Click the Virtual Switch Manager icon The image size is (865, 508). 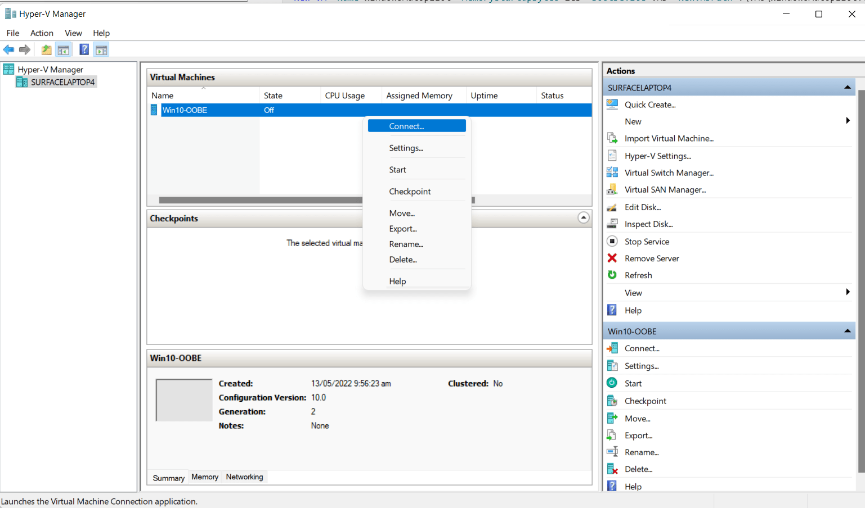[x=612, y=173]
